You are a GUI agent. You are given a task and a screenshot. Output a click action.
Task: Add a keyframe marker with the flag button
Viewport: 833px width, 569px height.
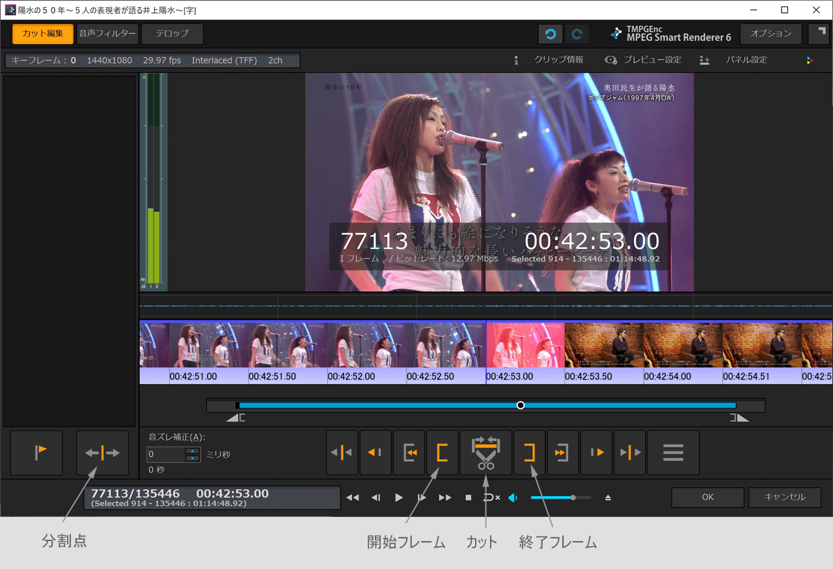click(37, 453)
